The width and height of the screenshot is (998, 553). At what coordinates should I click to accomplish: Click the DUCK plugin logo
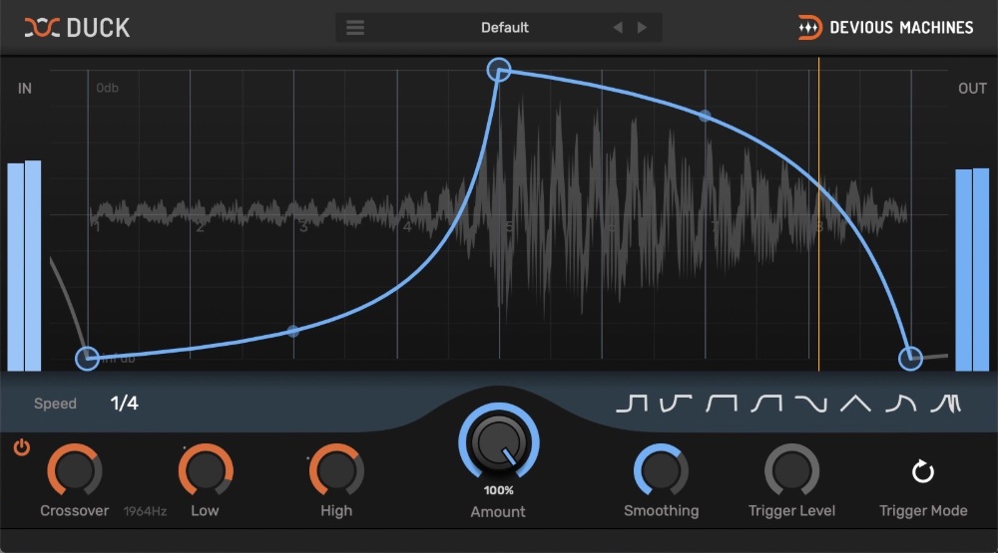coord(77,28)
